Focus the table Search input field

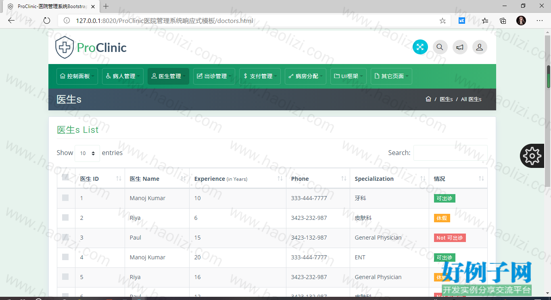(x=451, y=153)
